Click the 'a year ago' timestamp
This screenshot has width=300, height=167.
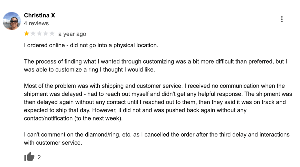[x=72, y=34]
